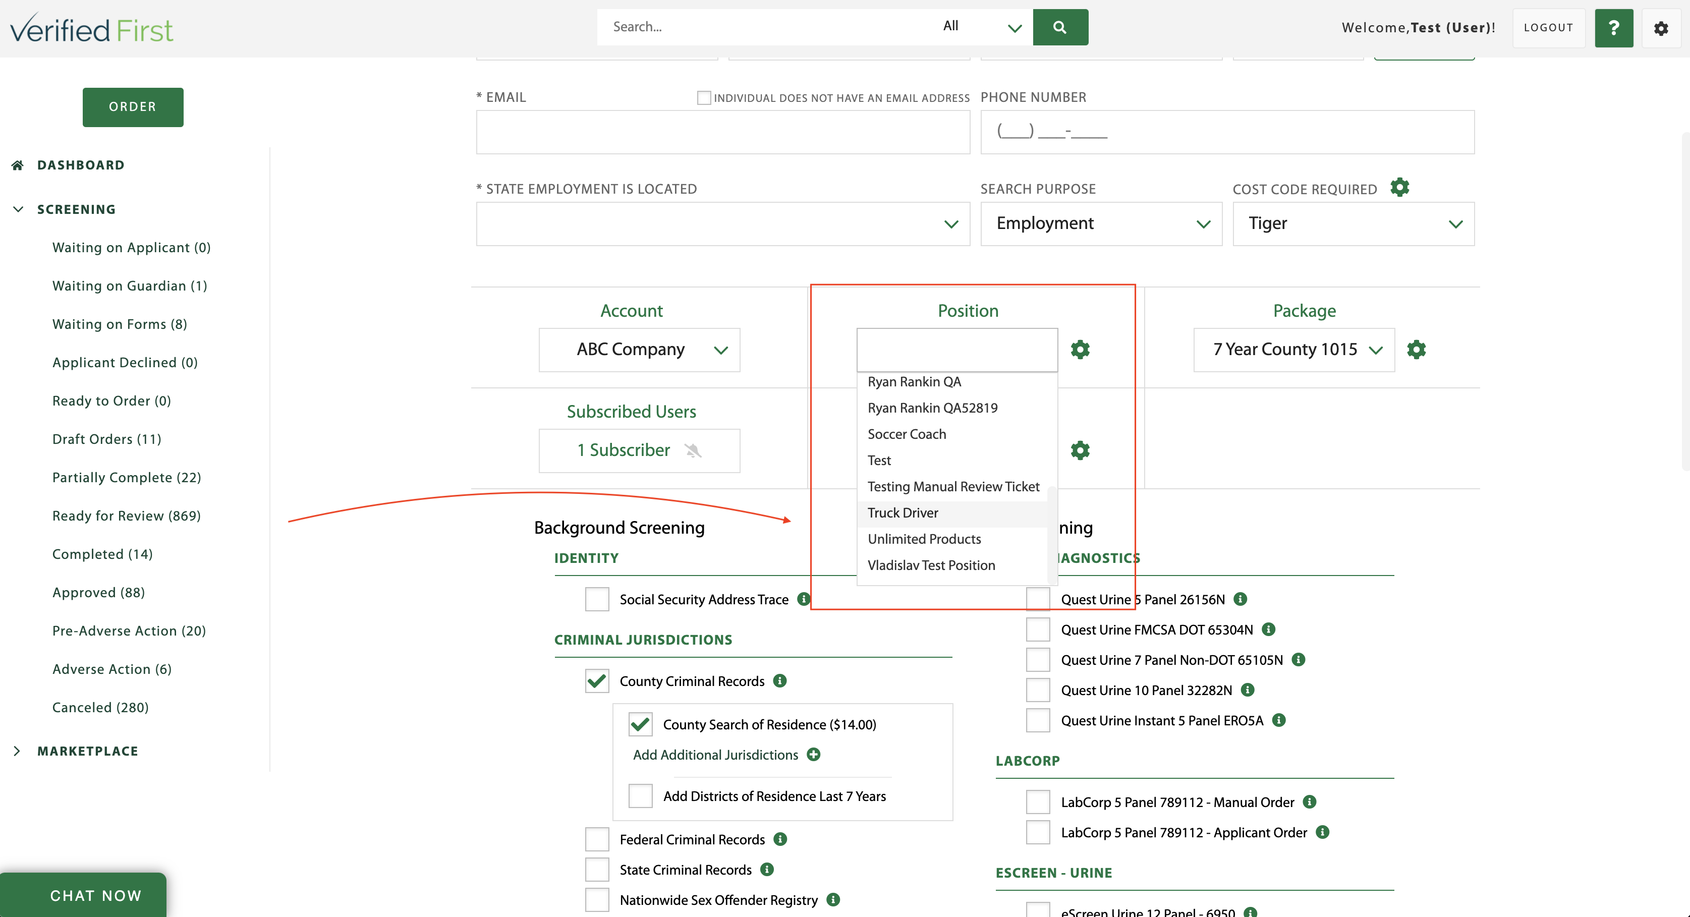
Task: Select Truck Driver from Position list
Action: point(952,513)
